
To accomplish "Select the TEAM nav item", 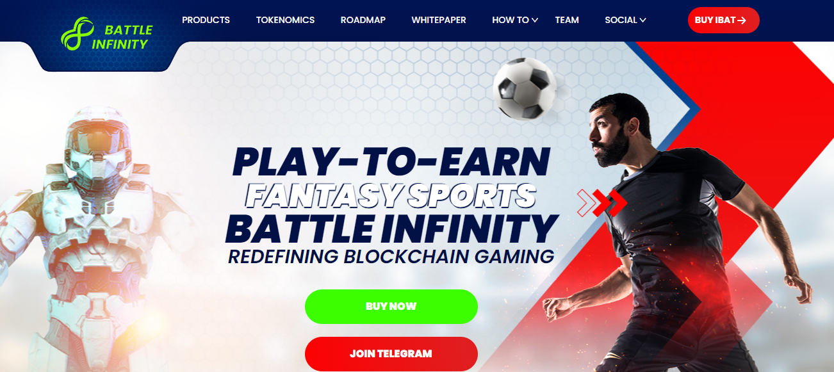I will pos(567,20).
